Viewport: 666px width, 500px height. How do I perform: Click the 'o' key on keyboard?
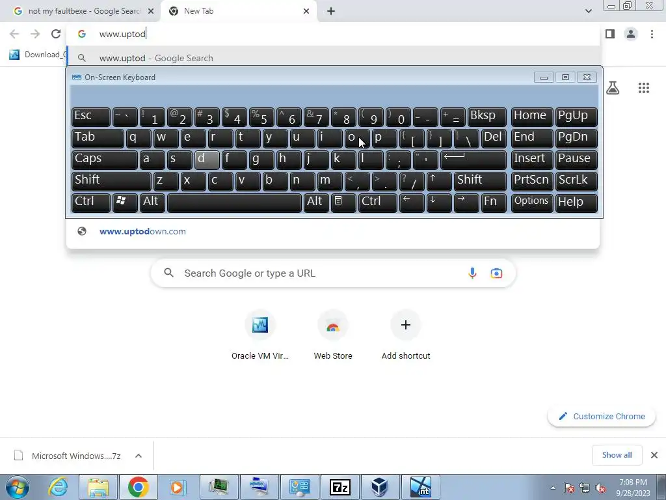click(357, 138)
